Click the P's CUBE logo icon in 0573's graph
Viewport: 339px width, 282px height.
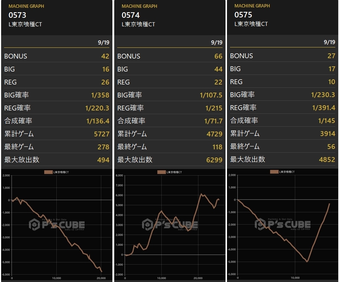click(34, 225)
